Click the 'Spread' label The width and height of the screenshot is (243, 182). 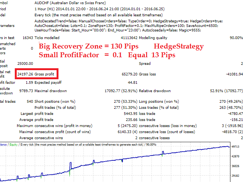point(145,63)
